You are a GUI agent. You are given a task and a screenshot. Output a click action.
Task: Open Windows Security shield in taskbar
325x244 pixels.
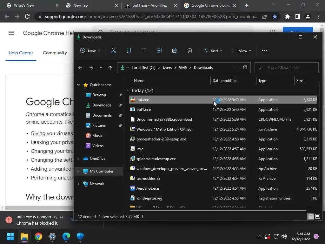tap(80, 236)
